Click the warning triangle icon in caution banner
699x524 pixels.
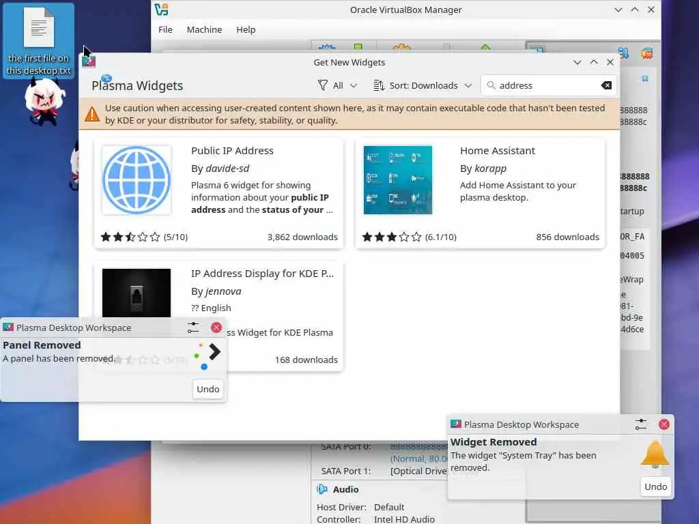point(92,115)
